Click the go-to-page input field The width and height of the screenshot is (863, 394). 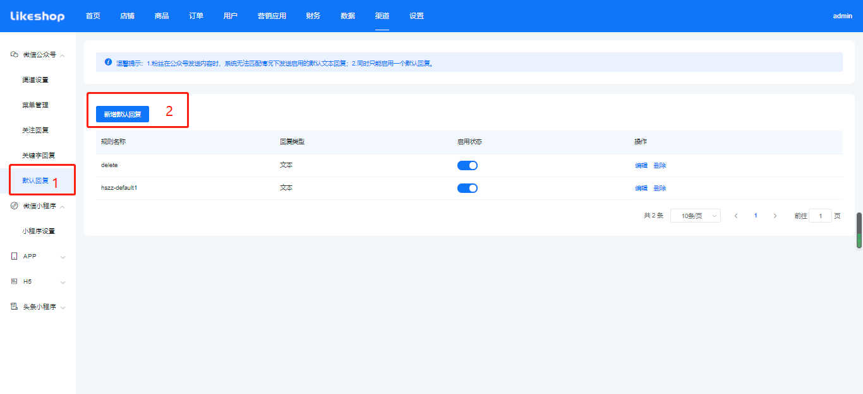(821, 216)
